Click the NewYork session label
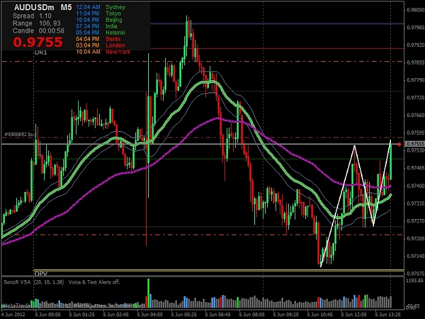Image resolution: width=425 pixels, height=319 pixels. [118, 52]
